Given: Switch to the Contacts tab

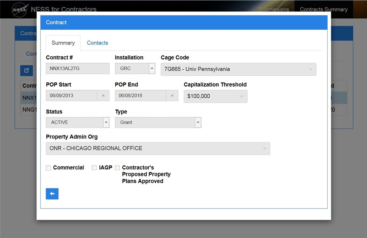Looking at the screenshot, I should [x=97, y=43].
